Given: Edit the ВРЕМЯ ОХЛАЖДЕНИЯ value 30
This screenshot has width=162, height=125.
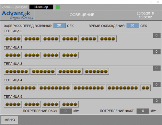Looking at the screenshot, I should 133,26.
